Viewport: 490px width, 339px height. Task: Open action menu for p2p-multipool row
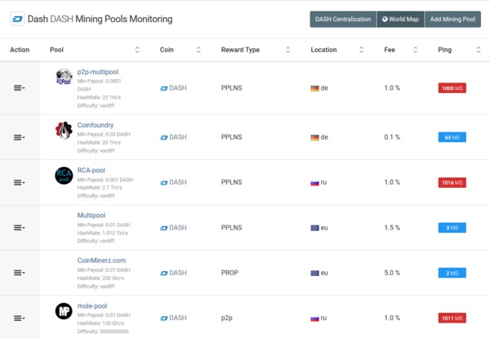click(x=19, y=88)
